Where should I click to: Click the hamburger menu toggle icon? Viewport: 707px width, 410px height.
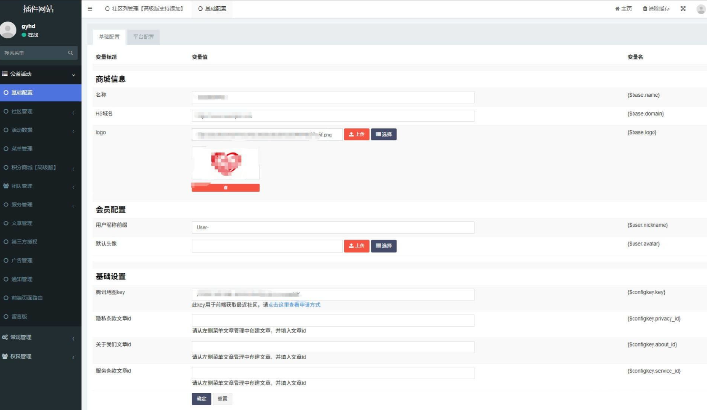pyautogui.click(x=90, y=9)
